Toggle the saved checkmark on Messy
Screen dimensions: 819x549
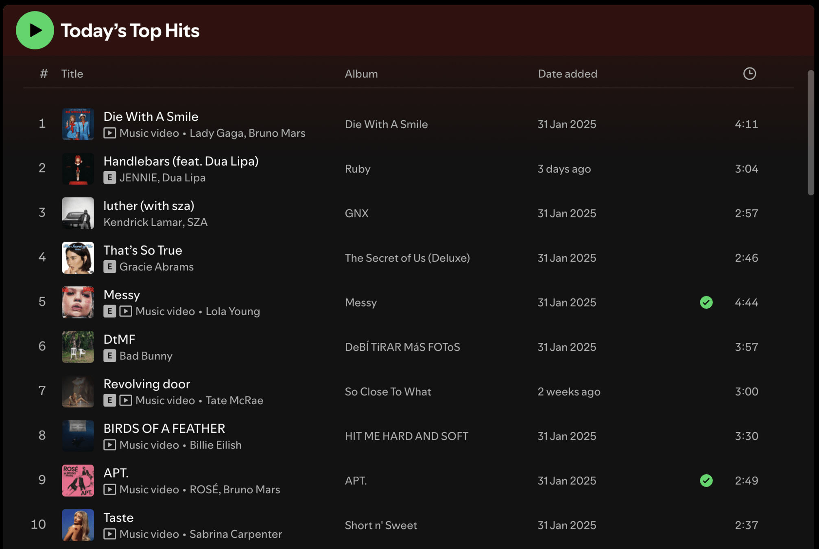click(706, 302)
